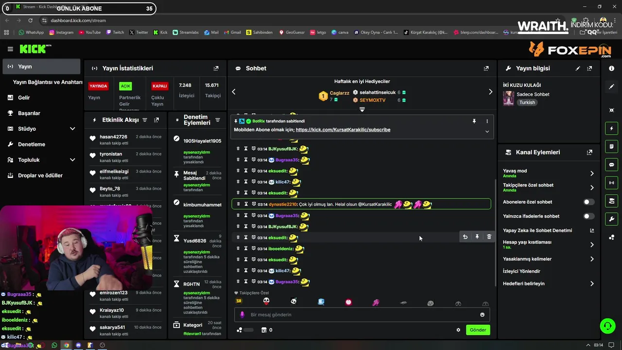Delete the hovered eksuedit message
Viewport: 622px width, 350px height.
coord(489,237)
